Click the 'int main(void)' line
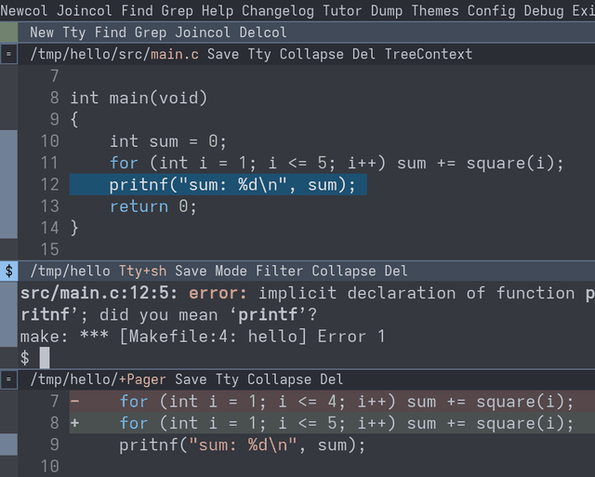Screen dimensions: 595x477 [x=139, y=98]
